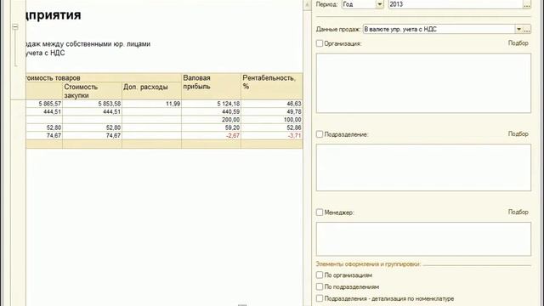Open period selection ellipsis button next to 2013

pos(527,4)
